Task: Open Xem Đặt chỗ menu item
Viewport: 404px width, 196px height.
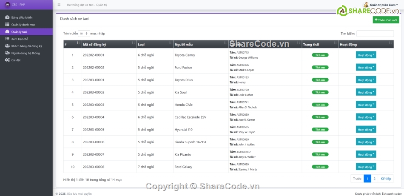Action: coord(26,39)
